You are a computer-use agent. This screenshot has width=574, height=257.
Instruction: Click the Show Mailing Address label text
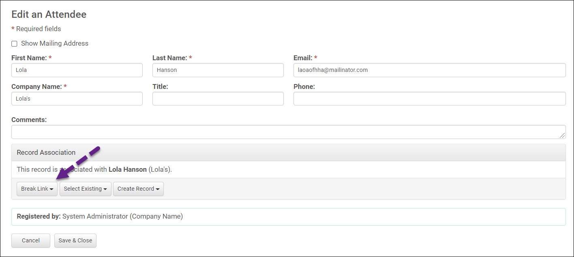54,43
